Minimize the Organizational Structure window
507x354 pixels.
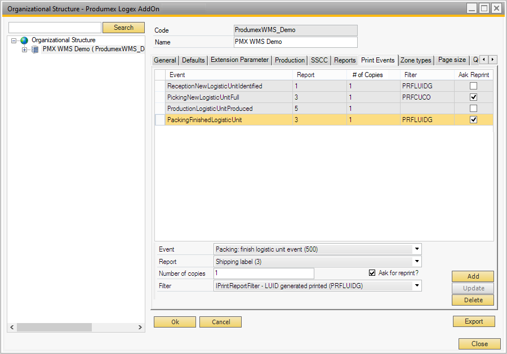coord(472,8)
